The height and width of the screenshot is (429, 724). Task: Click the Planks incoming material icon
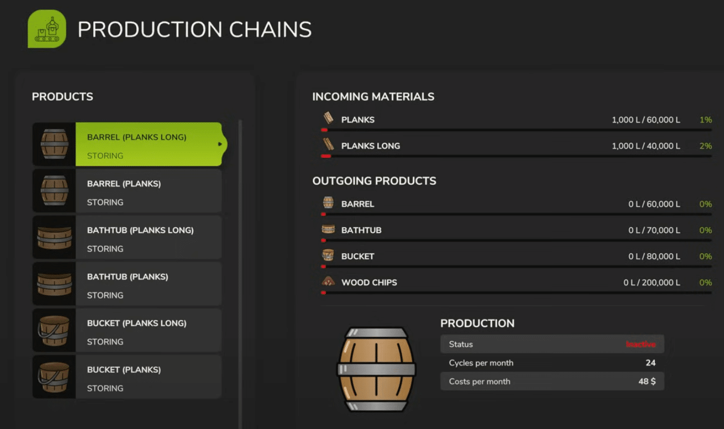click(328, 119)
